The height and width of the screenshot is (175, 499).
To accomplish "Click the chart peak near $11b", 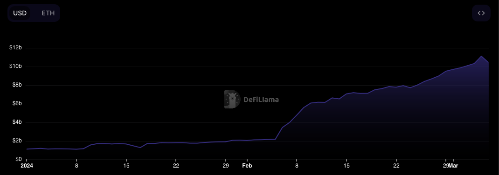I will click(x=481, y=56).
